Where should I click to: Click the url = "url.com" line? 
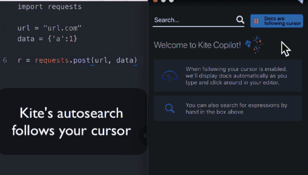pyautogui.click(x=49, y=28)
